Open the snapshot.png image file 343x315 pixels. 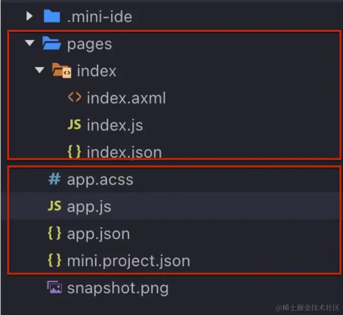point(118,288)
